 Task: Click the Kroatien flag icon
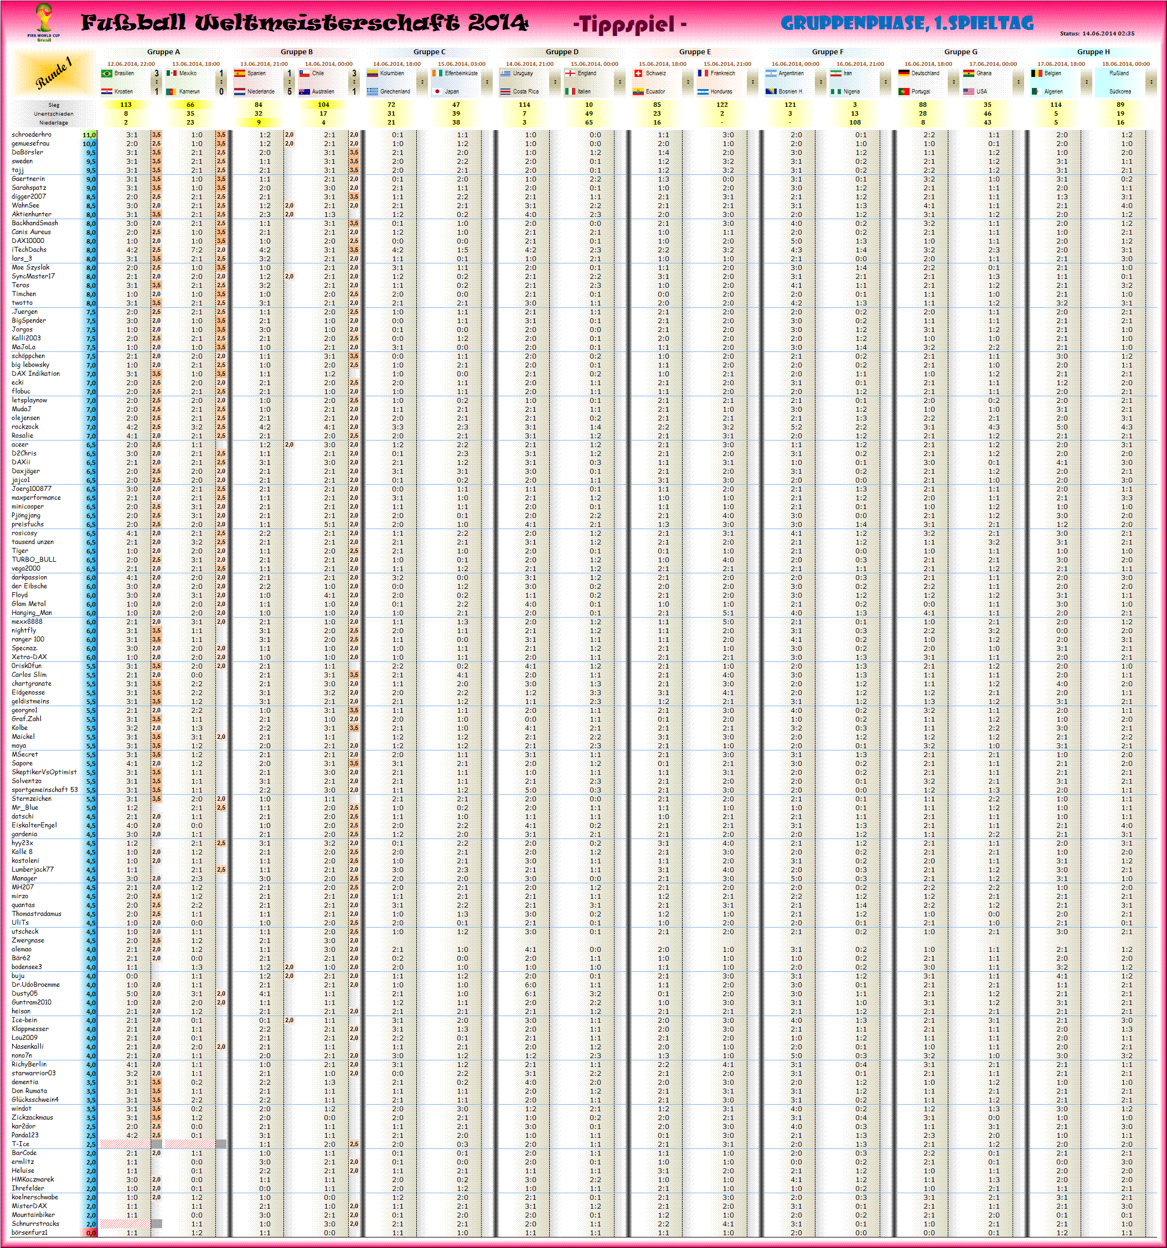107,92
